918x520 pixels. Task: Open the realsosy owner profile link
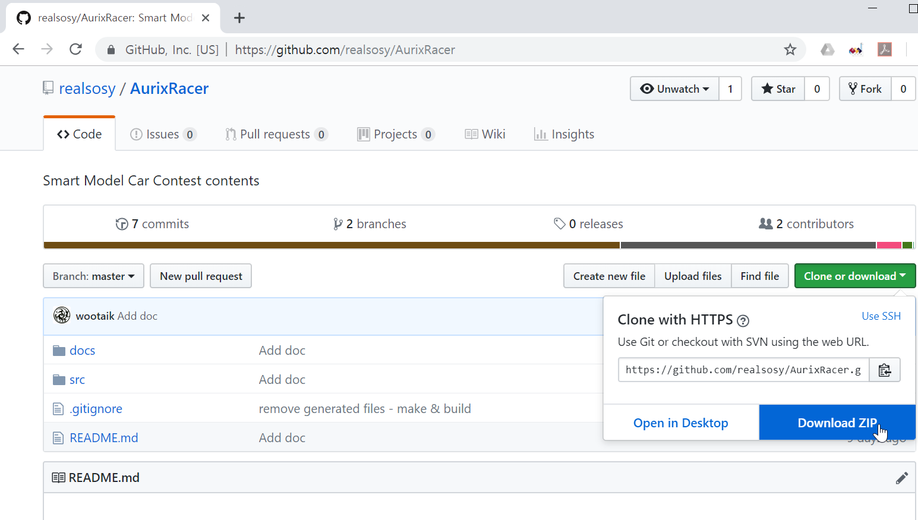(x=87, y=89)
